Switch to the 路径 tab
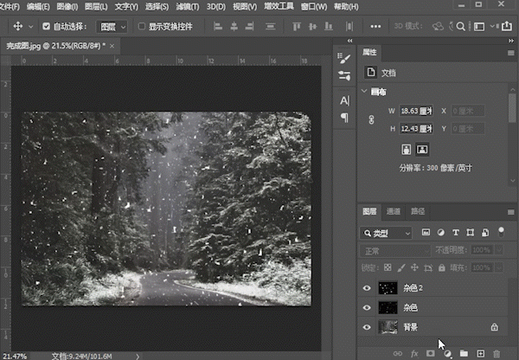The width and height of the screenshot is (519, 360). click(x=418, y=211)
